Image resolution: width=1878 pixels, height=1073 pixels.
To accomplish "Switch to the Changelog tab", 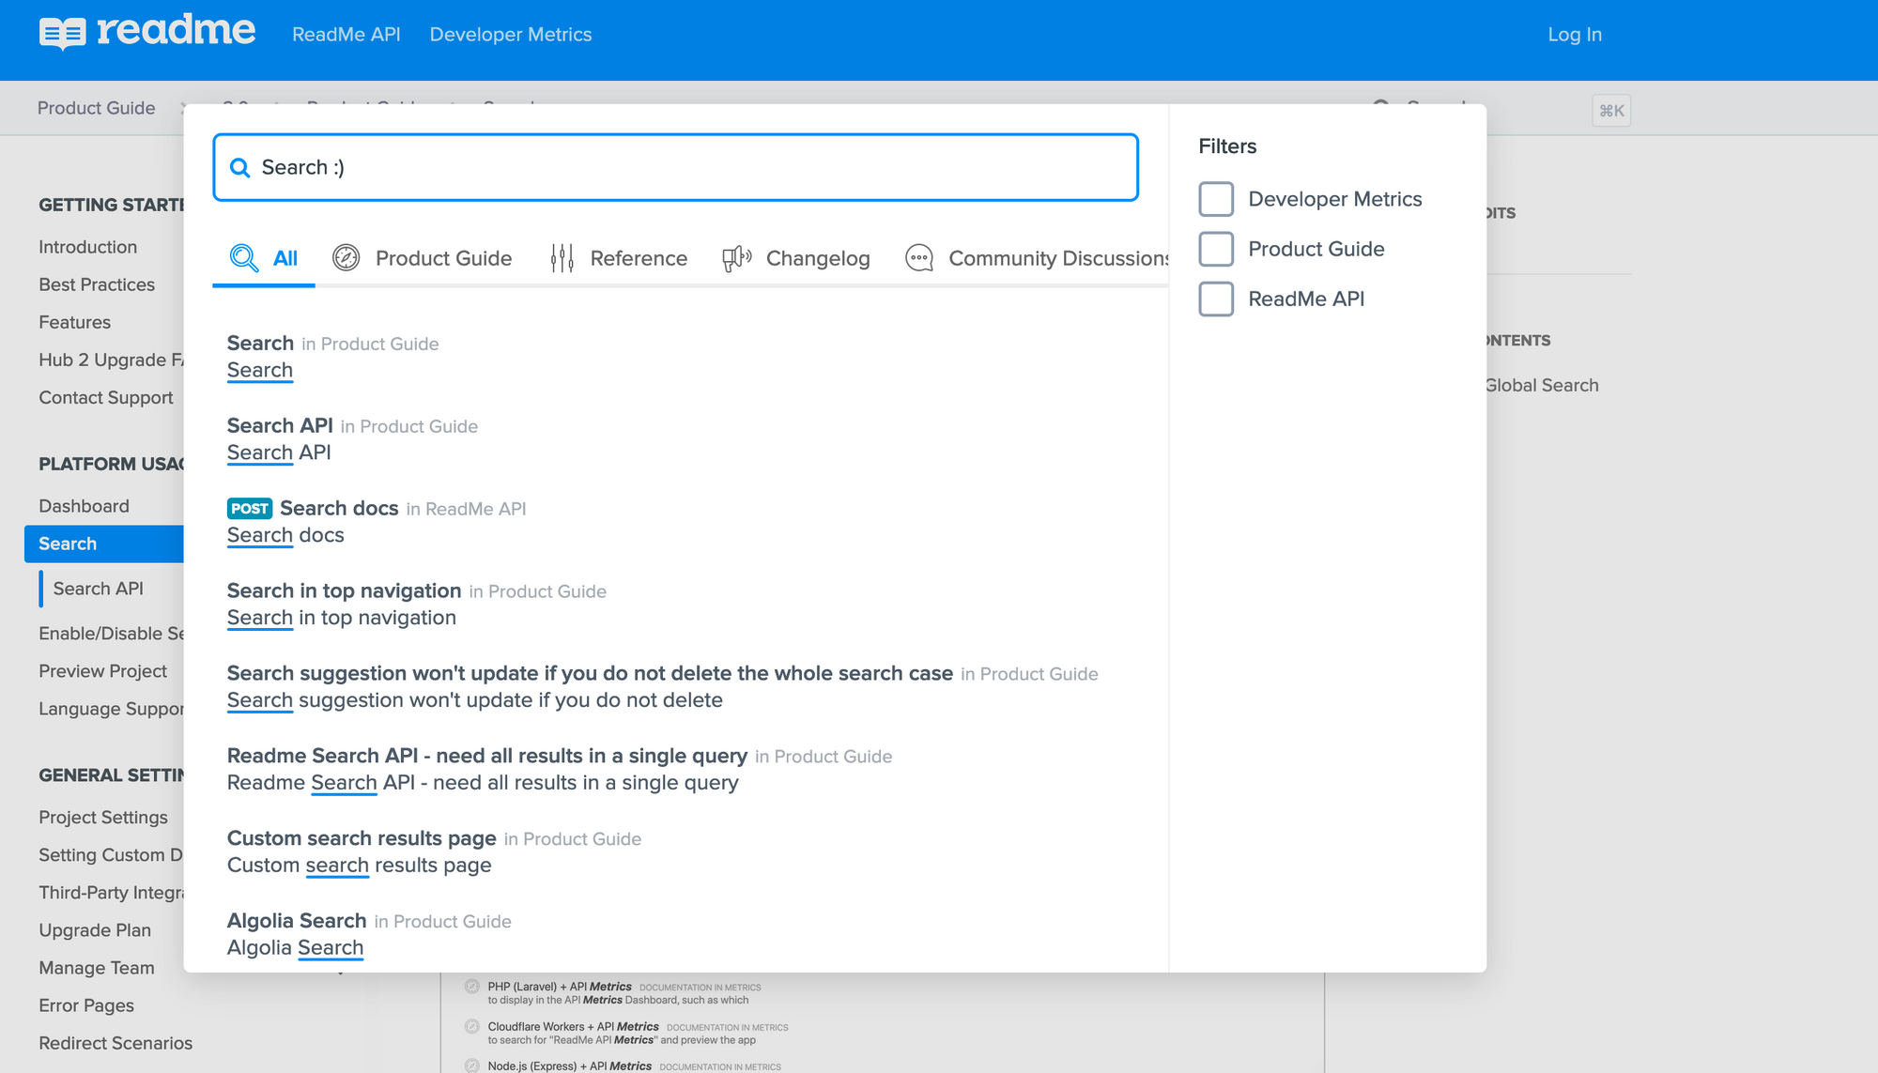I will (x=817, y=258).
